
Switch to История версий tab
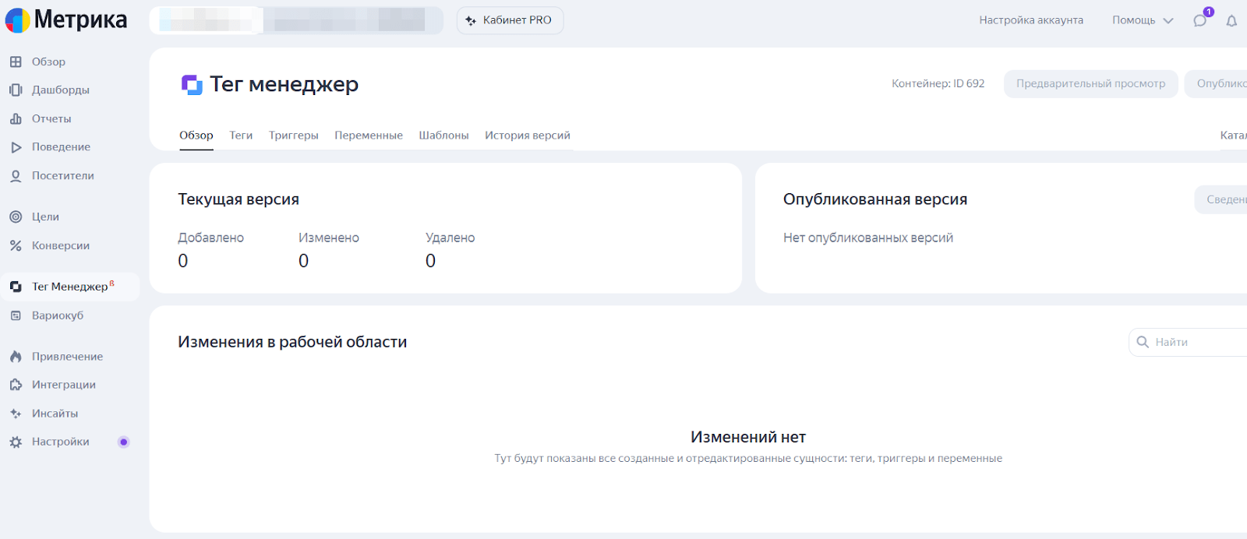[528, 136]
